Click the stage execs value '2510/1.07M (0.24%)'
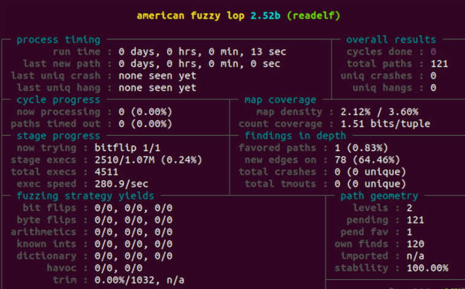The width and height of the screenshot is (465, 289). pyautogui.click(x=148, y=160)
